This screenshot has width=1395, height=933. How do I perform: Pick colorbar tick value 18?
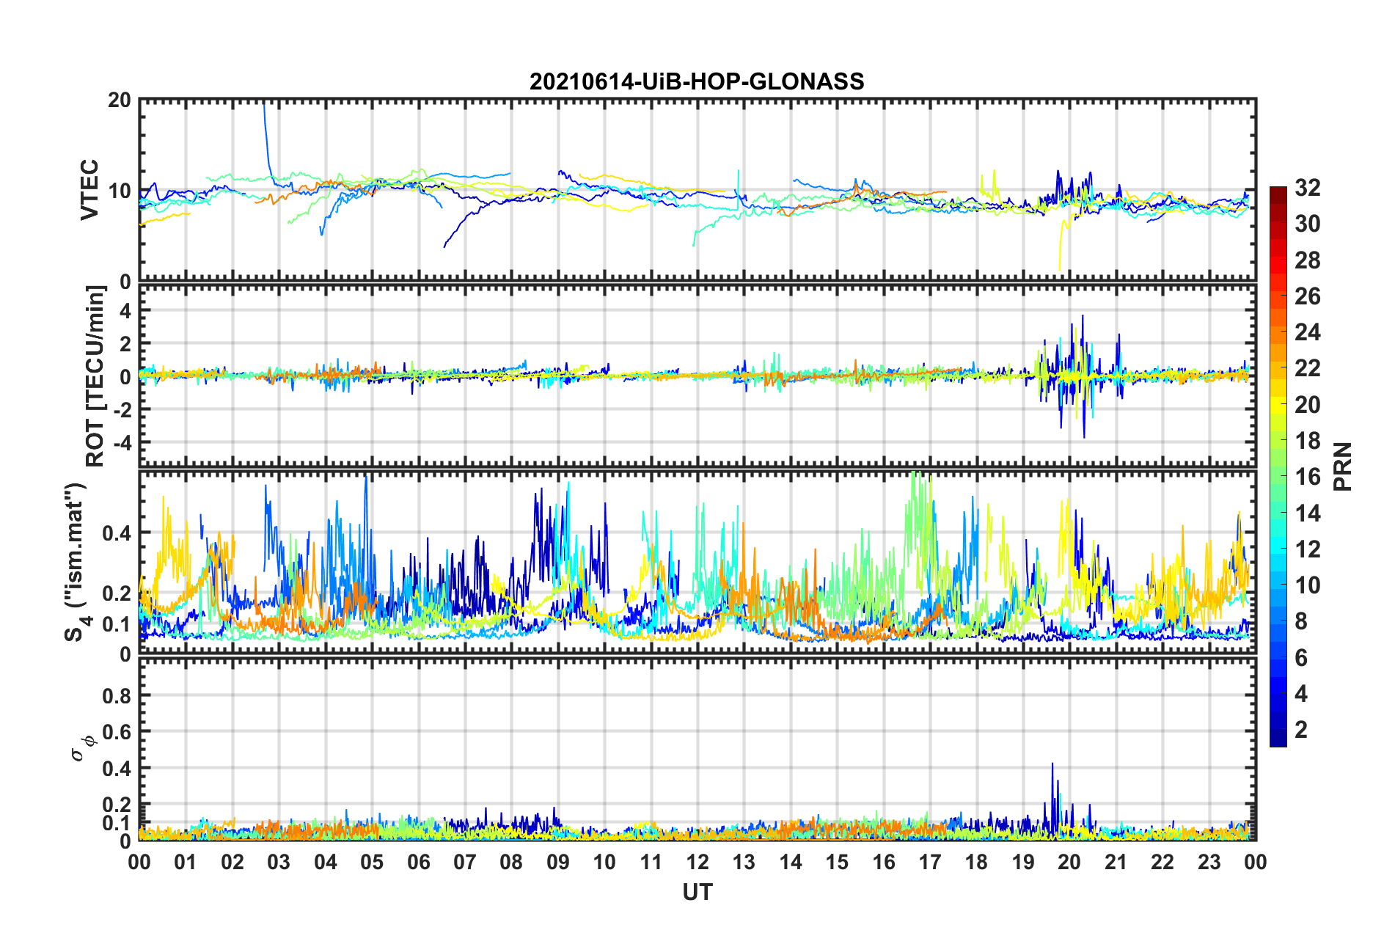[1307, 441]
